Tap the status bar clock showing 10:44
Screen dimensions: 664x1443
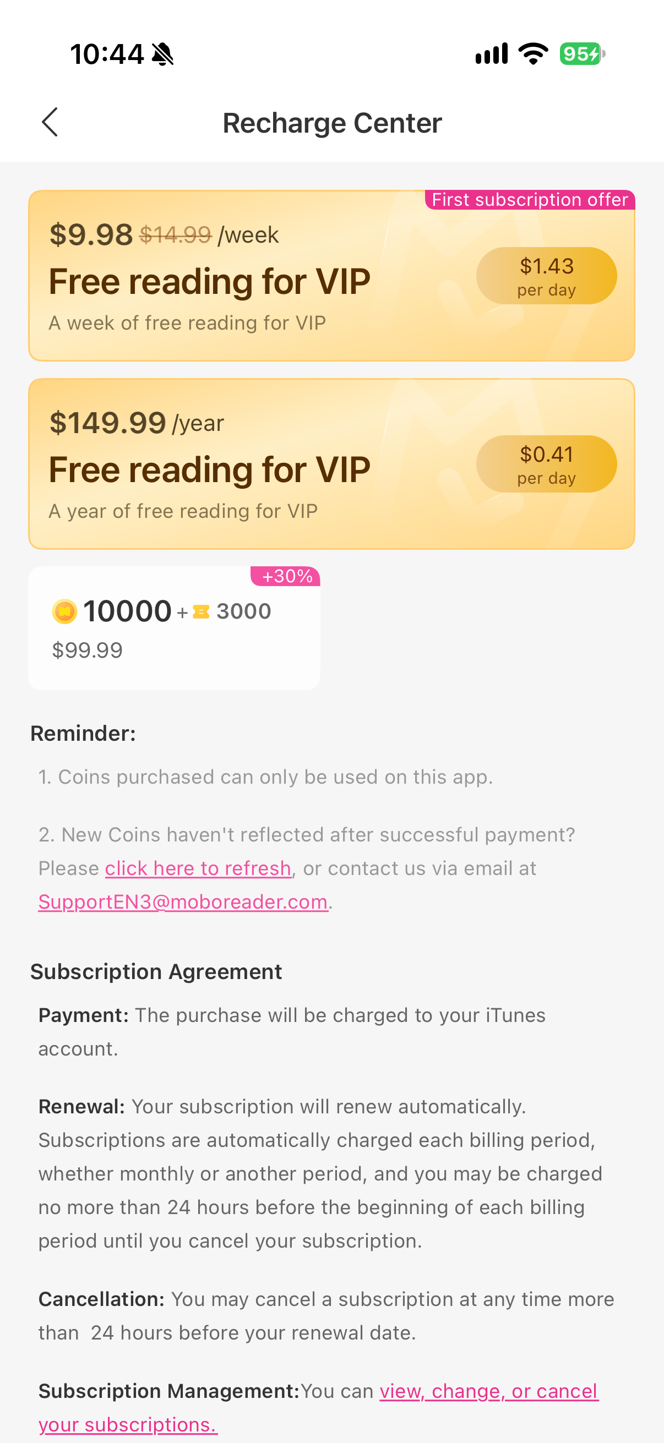point(107,54)
